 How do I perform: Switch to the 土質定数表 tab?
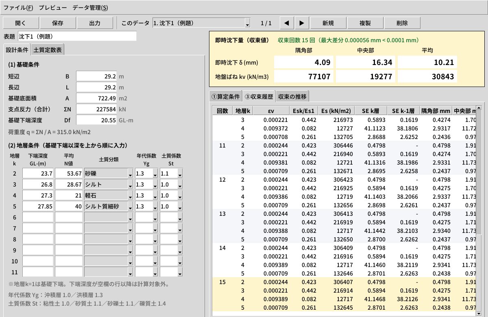tap(48, 50)
